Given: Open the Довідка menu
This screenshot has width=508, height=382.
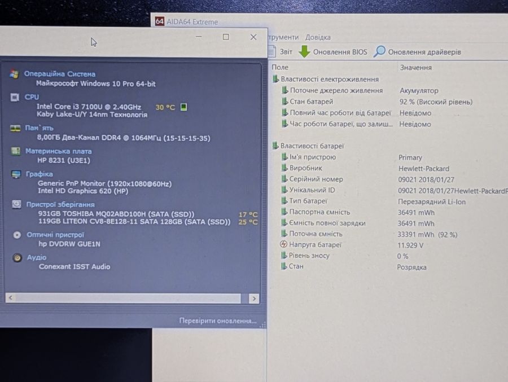Looking at the screenshot, I should [318, 37].
